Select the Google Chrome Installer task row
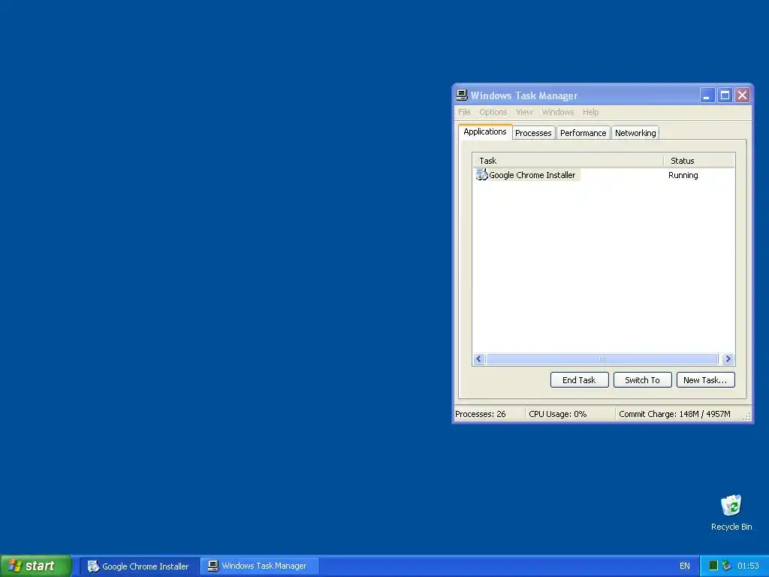The width and height of the screenshot is (769, 577). tap(604, 175)
